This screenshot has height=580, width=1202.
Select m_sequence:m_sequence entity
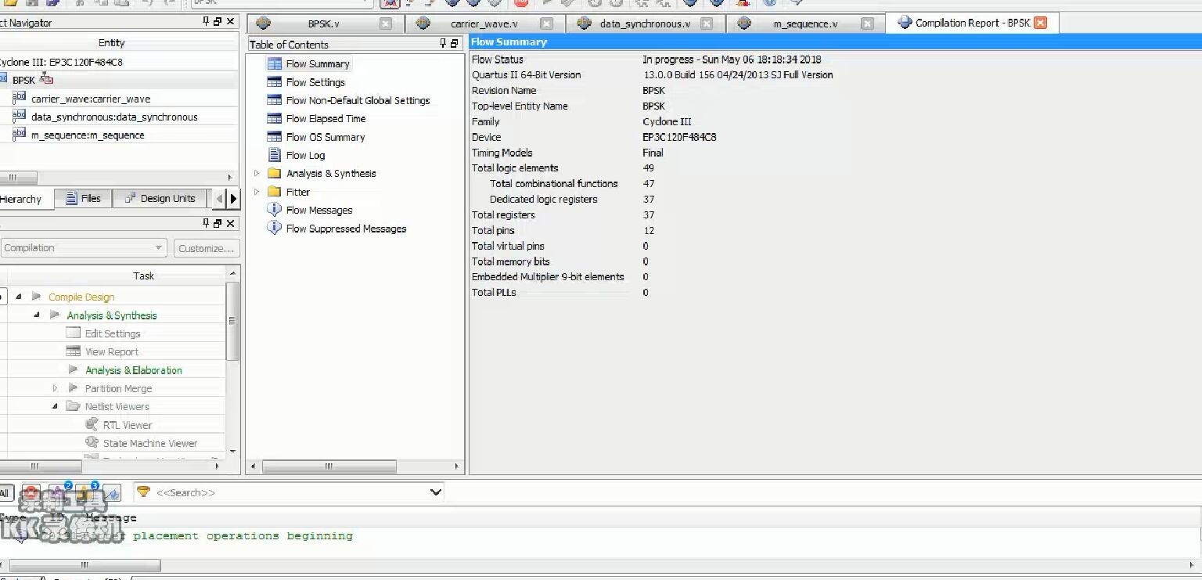point(88,135)
